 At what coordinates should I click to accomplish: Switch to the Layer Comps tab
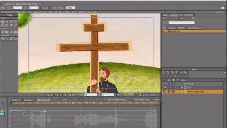[x=187, y=15]
